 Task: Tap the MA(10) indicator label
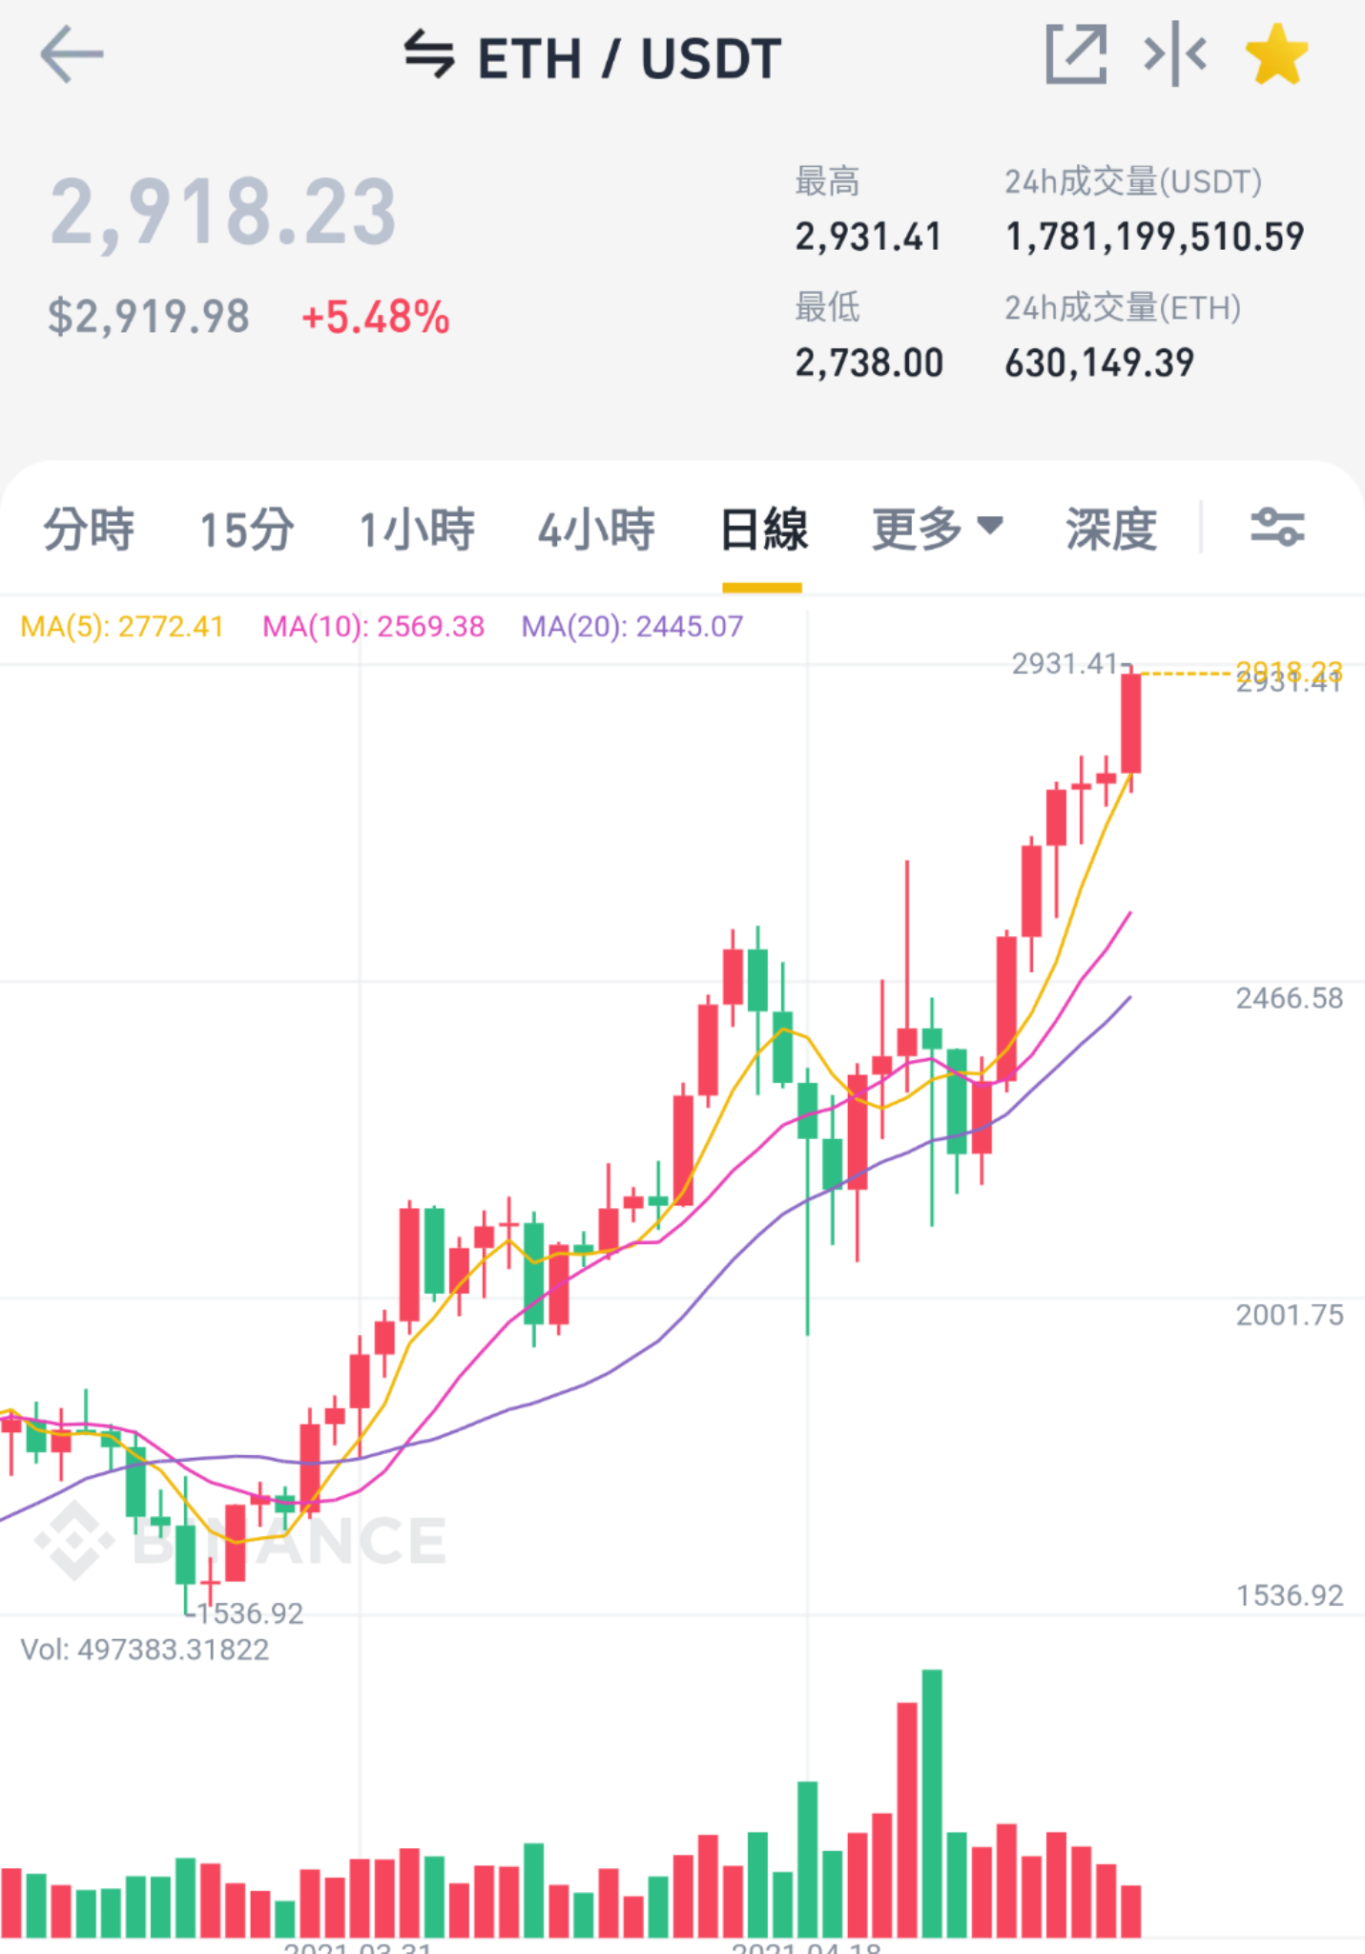[x=373, y=627]
